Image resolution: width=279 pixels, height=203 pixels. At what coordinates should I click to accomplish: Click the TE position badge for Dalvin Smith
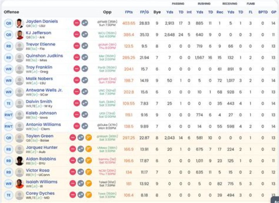9,103
